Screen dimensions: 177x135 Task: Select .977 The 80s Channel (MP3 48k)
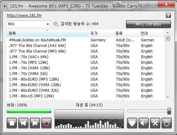point(86,51)
